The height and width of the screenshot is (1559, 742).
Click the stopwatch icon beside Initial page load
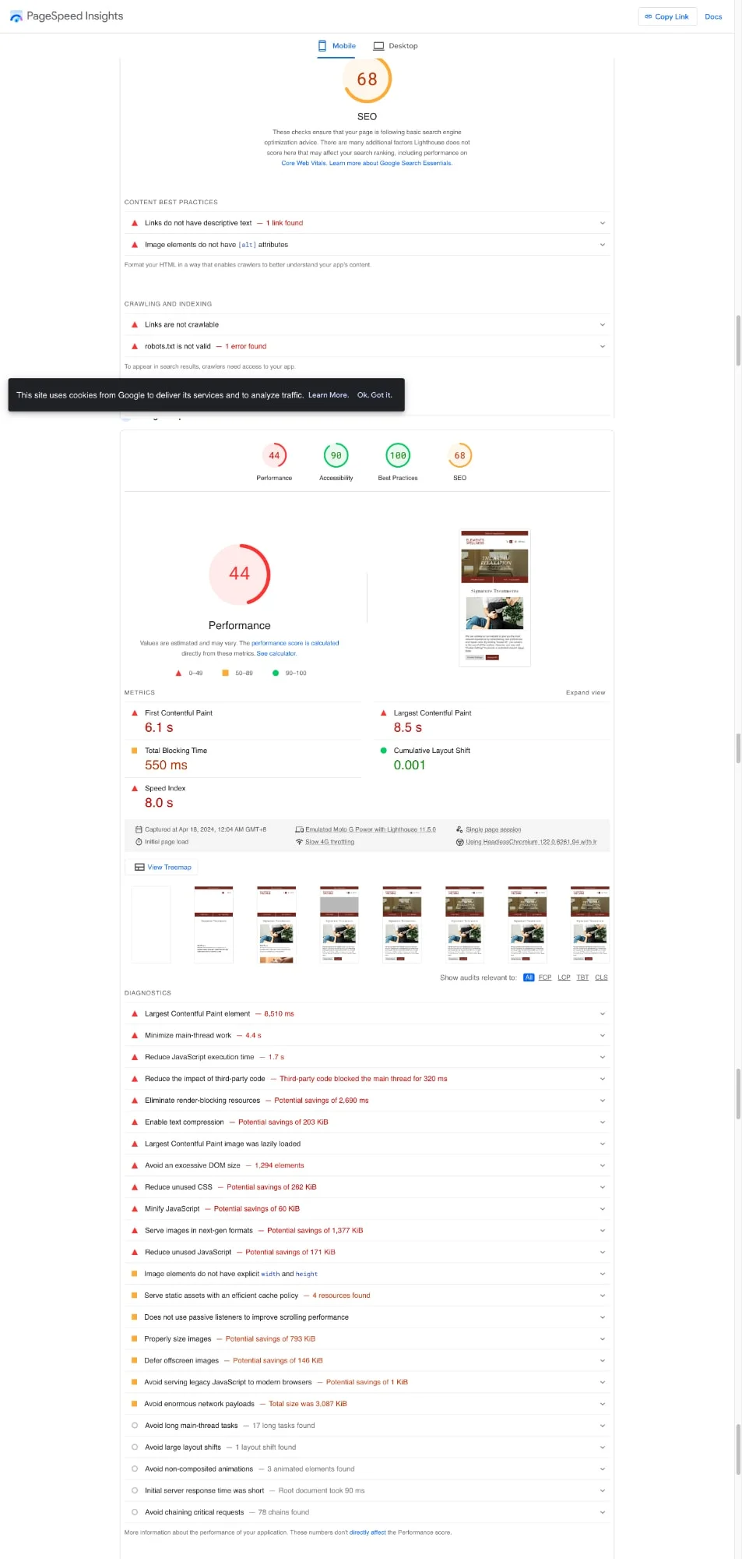click(139, 842)
